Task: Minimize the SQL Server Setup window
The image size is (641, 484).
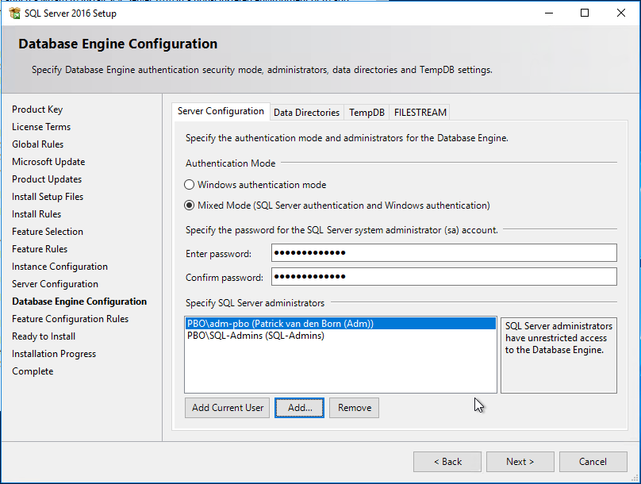Action: click(549, 13)
